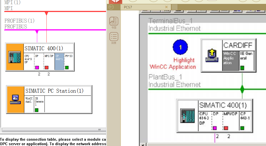Click the CARDIFF station upload icon in document
This screenshot has width=266, height=146.
[x=212, y=56]
